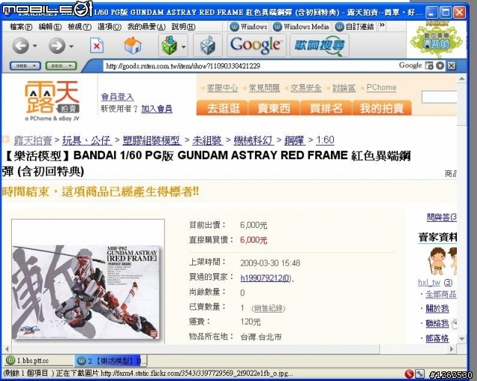Open the 選項(O) menu
477x381 pixels.
pyautogui.click(x=110, y=27)
